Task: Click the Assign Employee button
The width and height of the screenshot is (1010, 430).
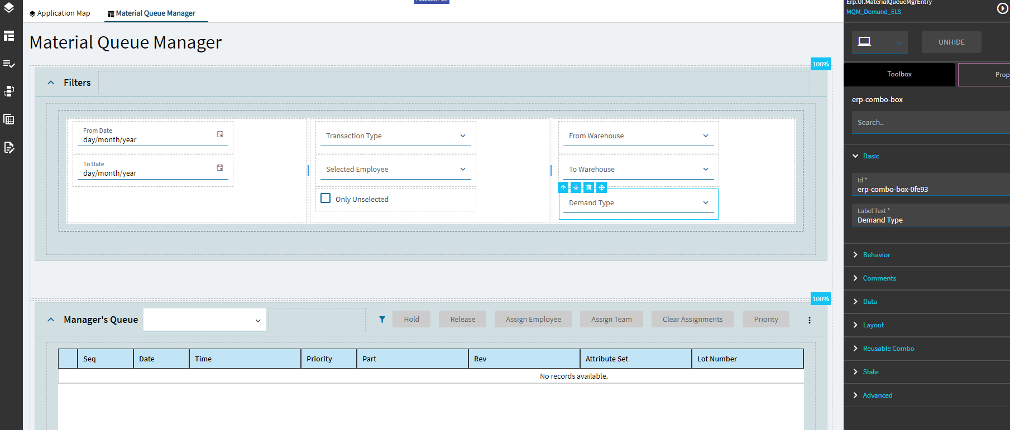Action: (533, 319)
